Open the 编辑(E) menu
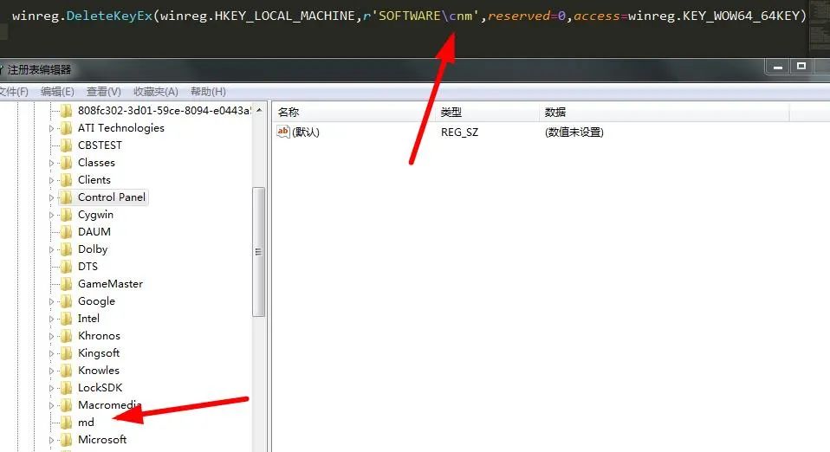Viewport: 830px width, 452px height. [x=57, y=92]
